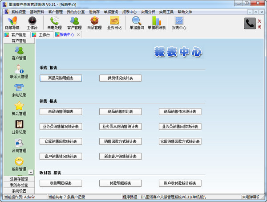
Task: Open the 决策分析 menu
Action: coord(148,12)
